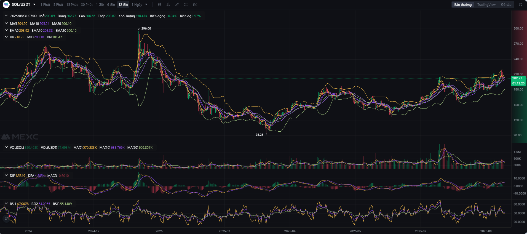This screenshot has width=527, height=234.
Task: Collapse the MA5 indicator row chevron
Action: (x=6, y=23)
